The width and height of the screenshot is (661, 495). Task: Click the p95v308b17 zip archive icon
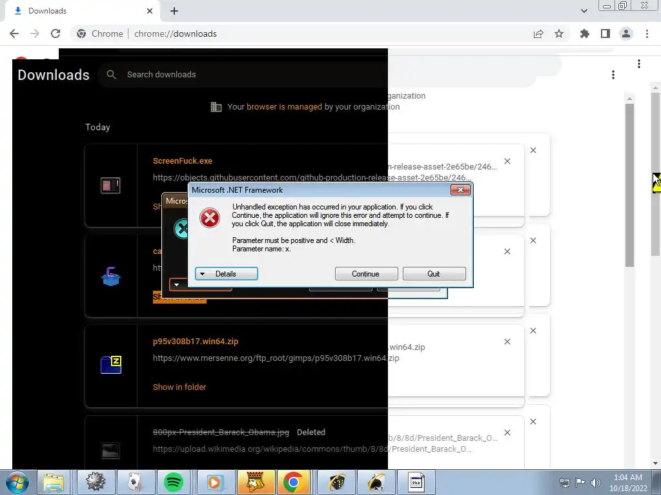click(111, 365)
